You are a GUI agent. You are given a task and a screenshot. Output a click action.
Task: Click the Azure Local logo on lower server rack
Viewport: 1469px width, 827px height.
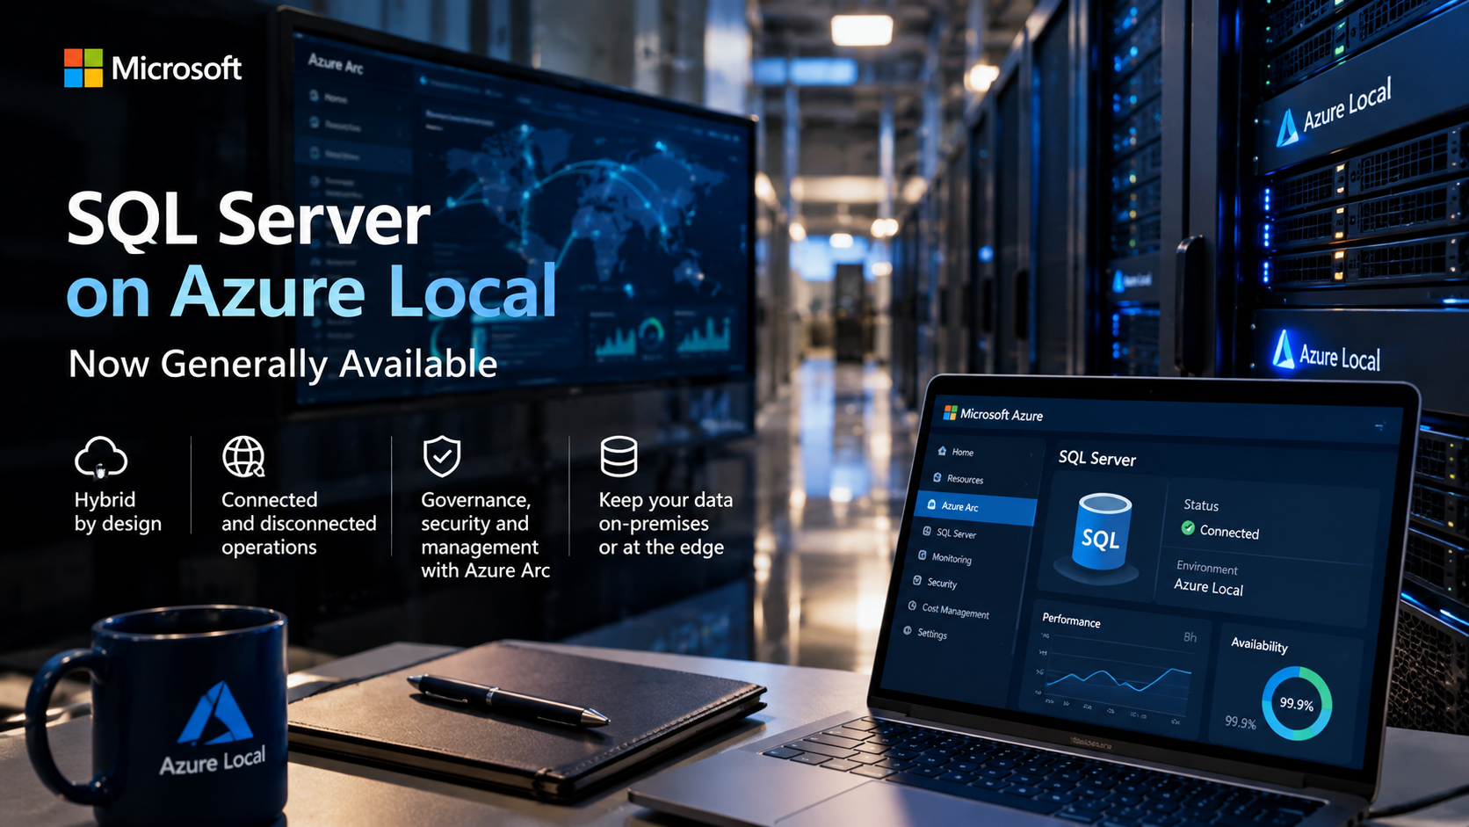click(1284, 349)
